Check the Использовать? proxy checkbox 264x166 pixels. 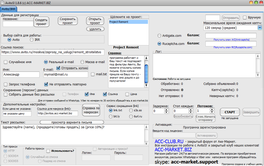(x=48, y=151)
